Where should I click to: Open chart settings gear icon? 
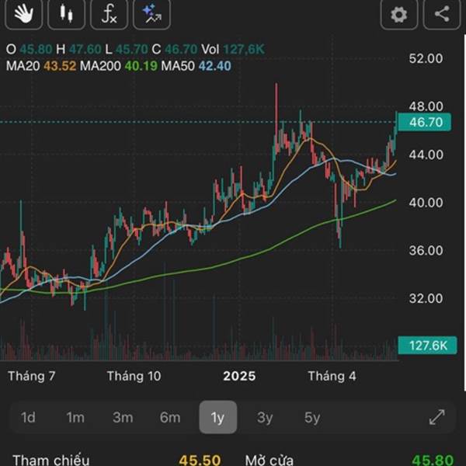pyautogui.click(x=399, y=14)
